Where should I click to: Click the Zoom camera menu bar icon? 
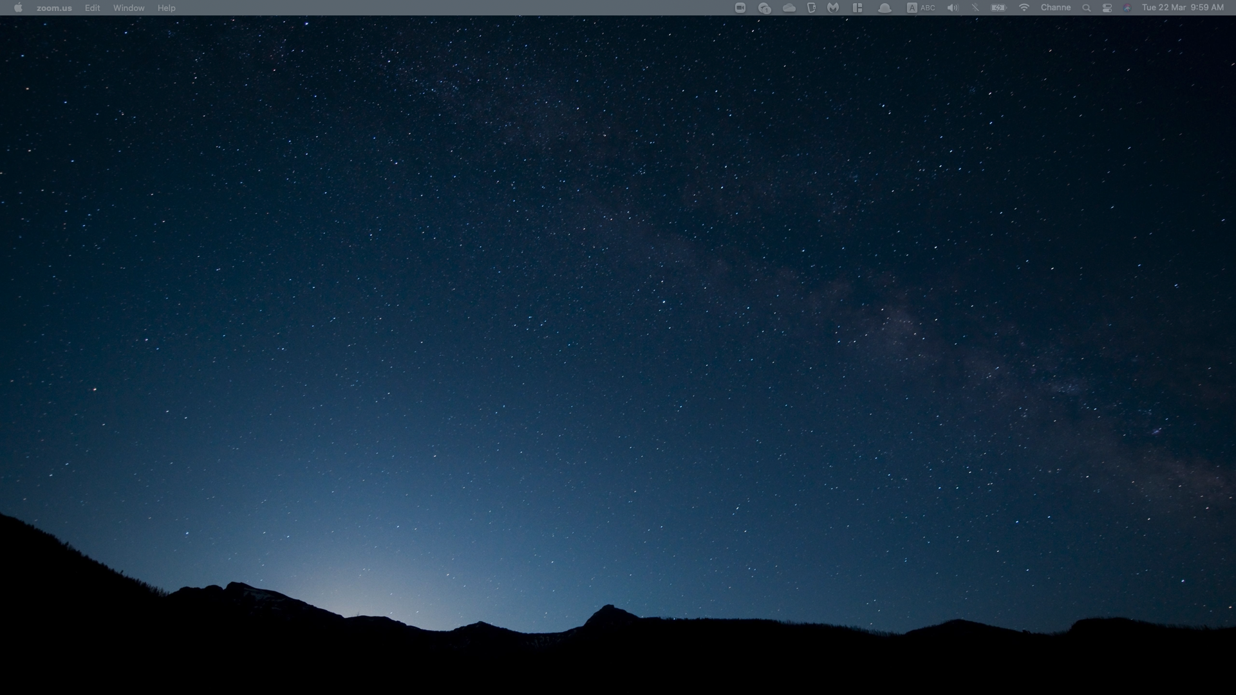pos(740,8)
